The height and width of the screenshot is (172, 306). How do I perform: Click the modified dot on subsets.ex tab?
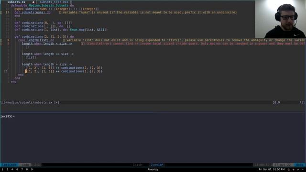click(x=33, y=2)
